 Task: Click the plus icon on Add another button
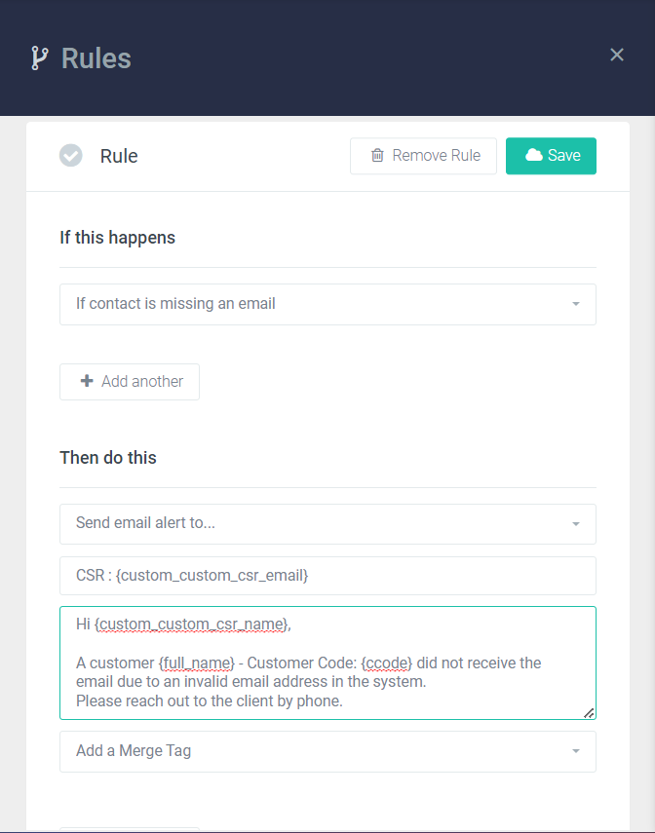click(88, 381)
